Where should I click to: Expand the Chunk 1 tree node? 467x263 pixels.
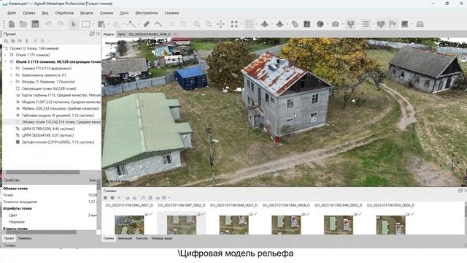coord(5,55)
